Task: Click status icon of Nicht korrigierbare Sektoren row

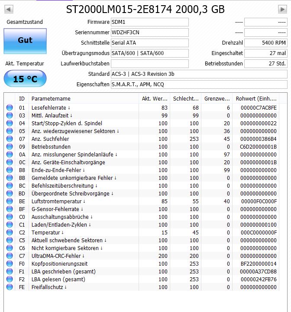Action: pyautogui.click(x=10, y=248)
